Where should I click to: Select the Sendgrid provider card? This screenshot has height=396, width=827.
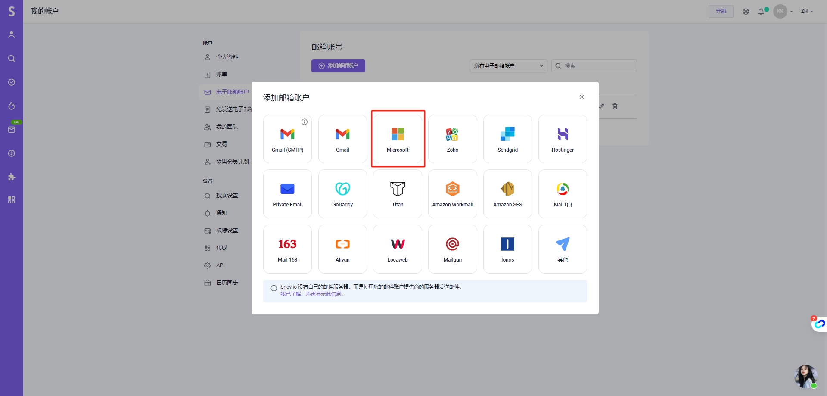(x=507, y=139)
